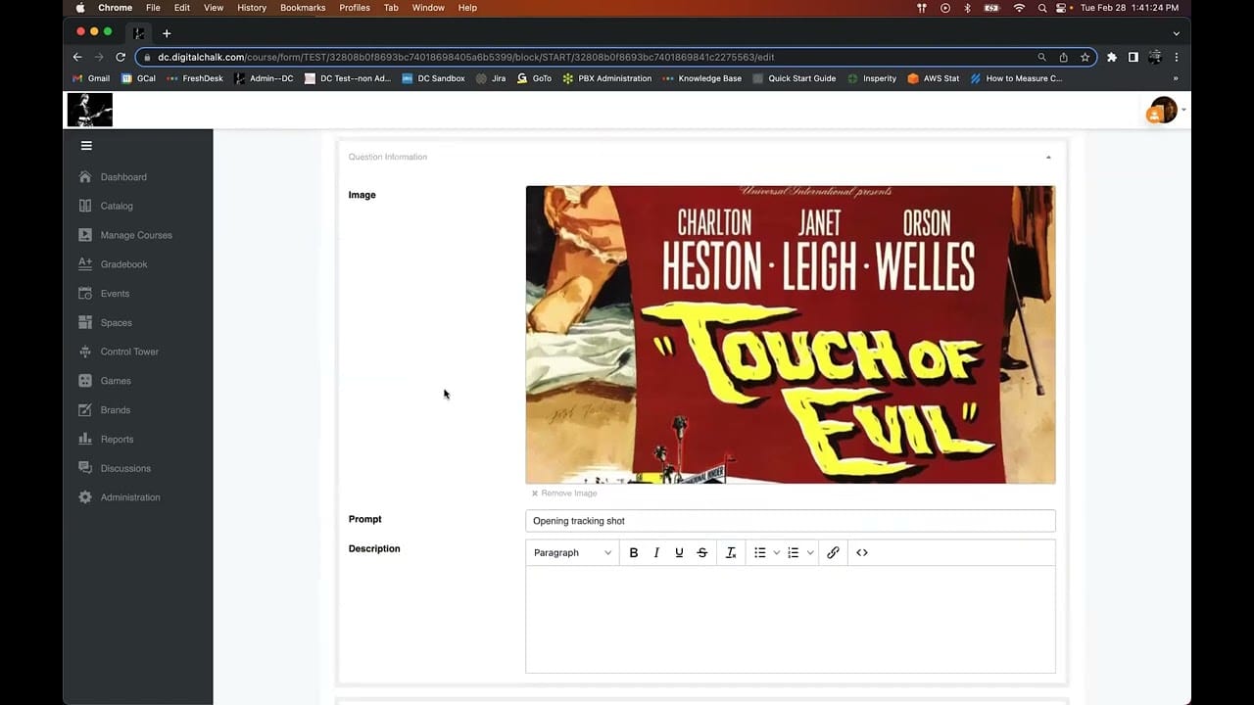Insert a bulleted list
The height and width of the screenshot is (705, 1254).
click(759, 552)
